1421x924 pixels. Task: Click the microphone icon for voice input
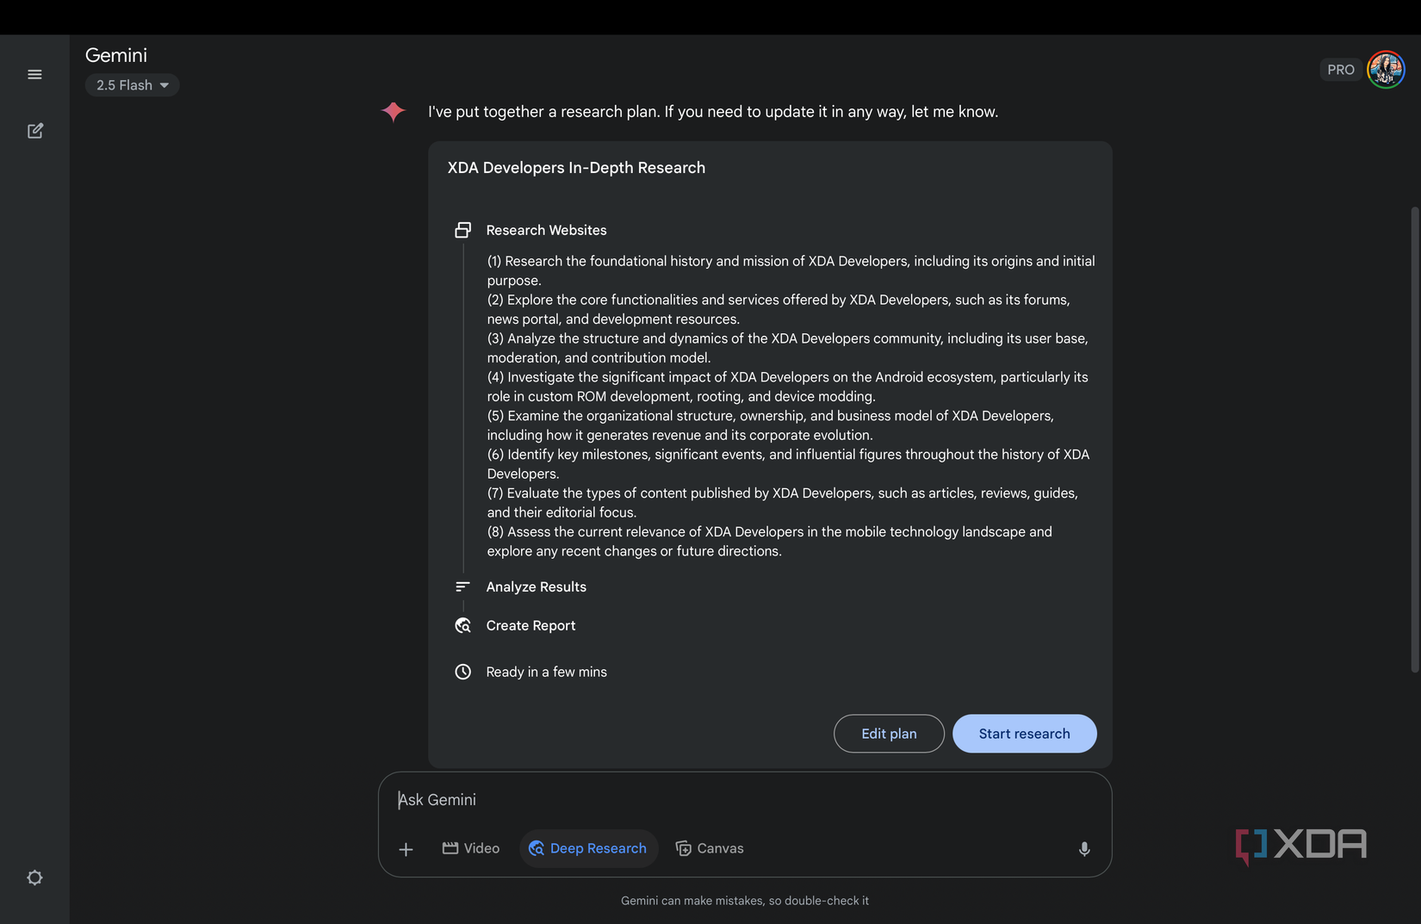coord(1084,849)
